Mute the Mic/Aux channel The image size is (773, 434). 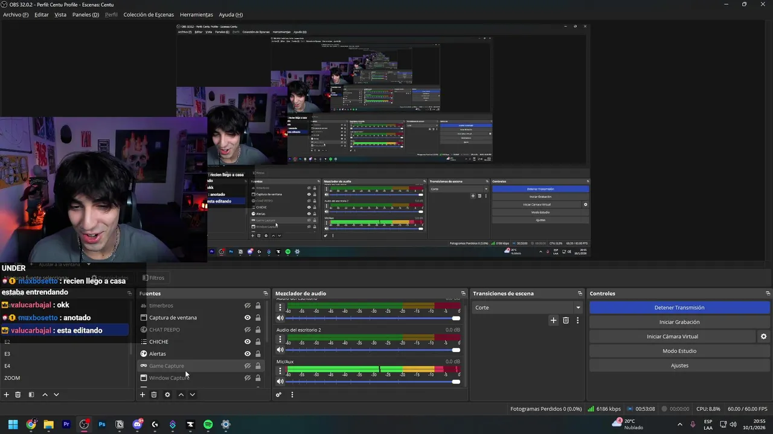(280, 381)
